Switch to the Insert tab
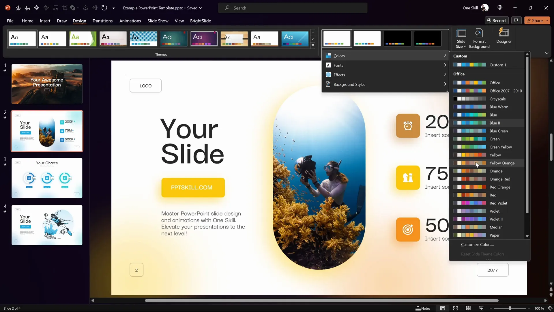This screenshot has height=312, width=554. (x=45, y=21)
